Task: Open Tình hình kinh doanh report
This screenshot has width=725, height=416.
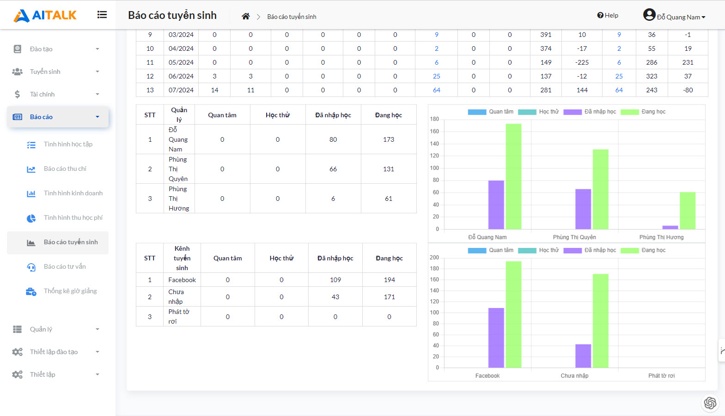Action: coord(73,193)
